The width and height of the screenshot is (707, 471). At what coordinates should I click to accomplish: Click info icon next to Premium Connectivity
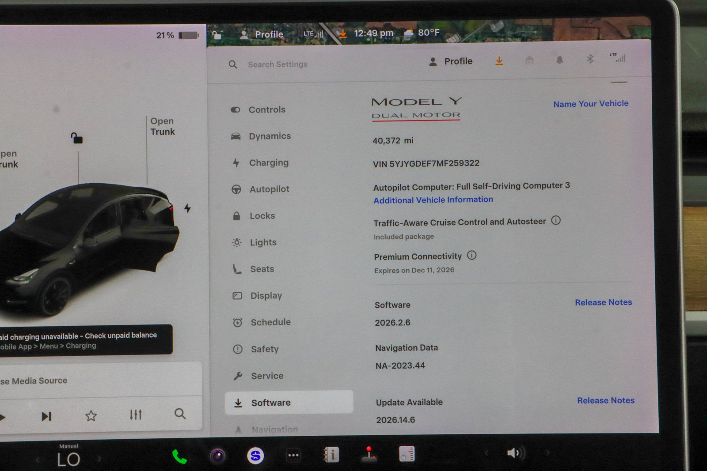(x=472, y=255)
